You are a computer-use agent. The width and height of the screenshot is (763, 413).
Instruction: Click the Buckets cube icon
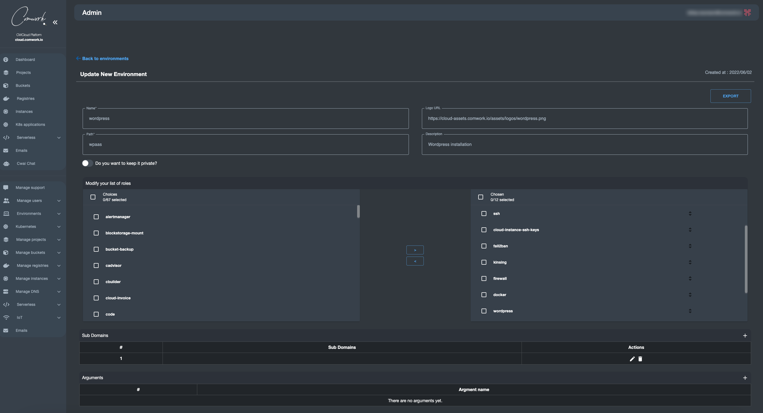tap(6, 86)
